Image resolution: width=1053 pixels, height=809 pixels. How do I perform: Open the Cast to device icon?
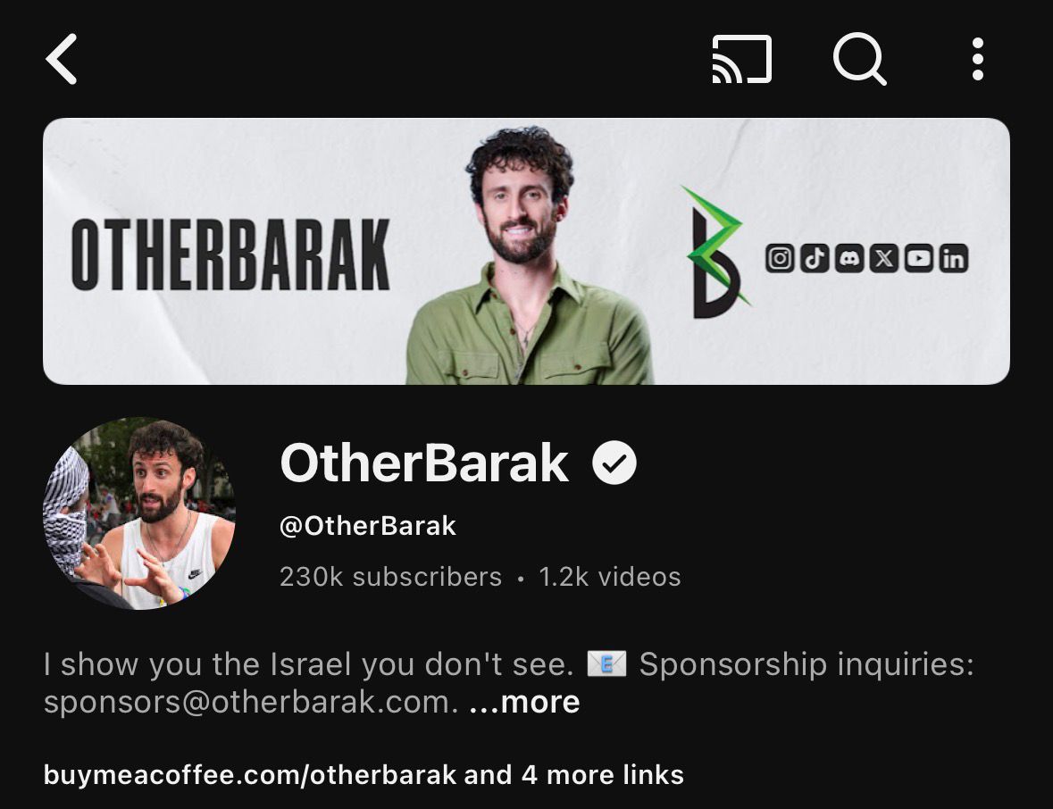(741, 59)
